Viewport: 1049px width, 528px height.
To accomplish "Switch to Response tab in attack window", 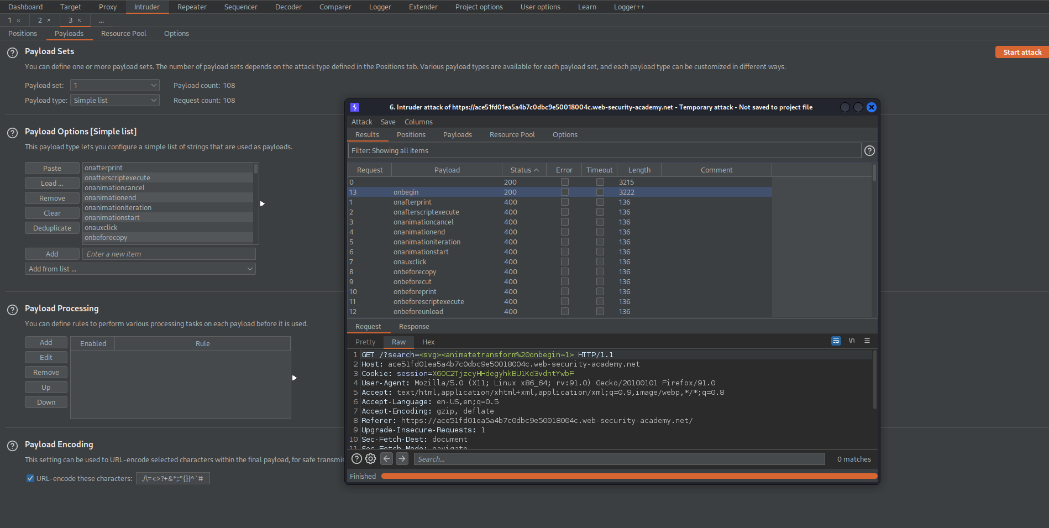I will pos(414,326).
